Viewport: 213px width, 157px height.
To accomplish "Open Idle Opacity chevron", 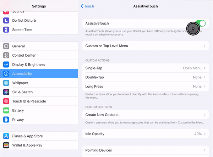I will click(x=204, y=134).
